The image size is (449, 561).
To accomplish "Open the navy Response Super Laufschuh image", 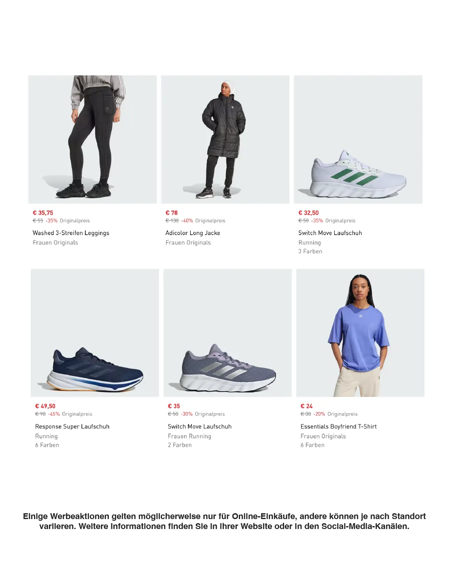I will 95,333.
